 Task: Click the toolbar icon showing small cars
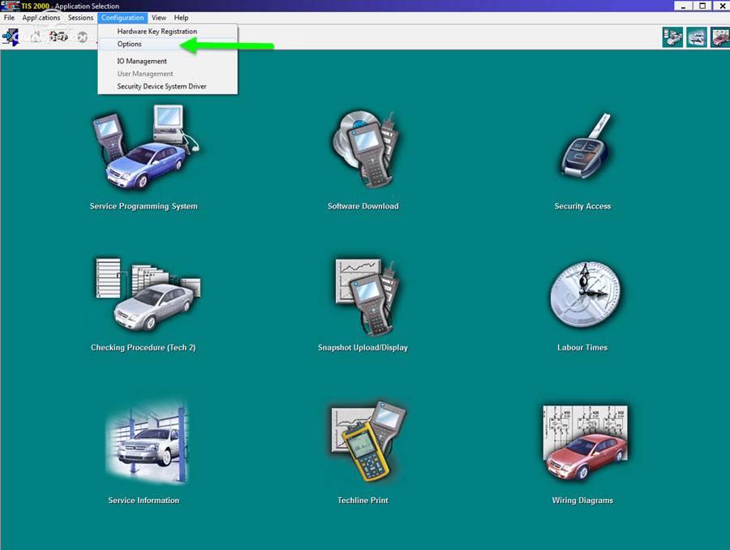58,37
